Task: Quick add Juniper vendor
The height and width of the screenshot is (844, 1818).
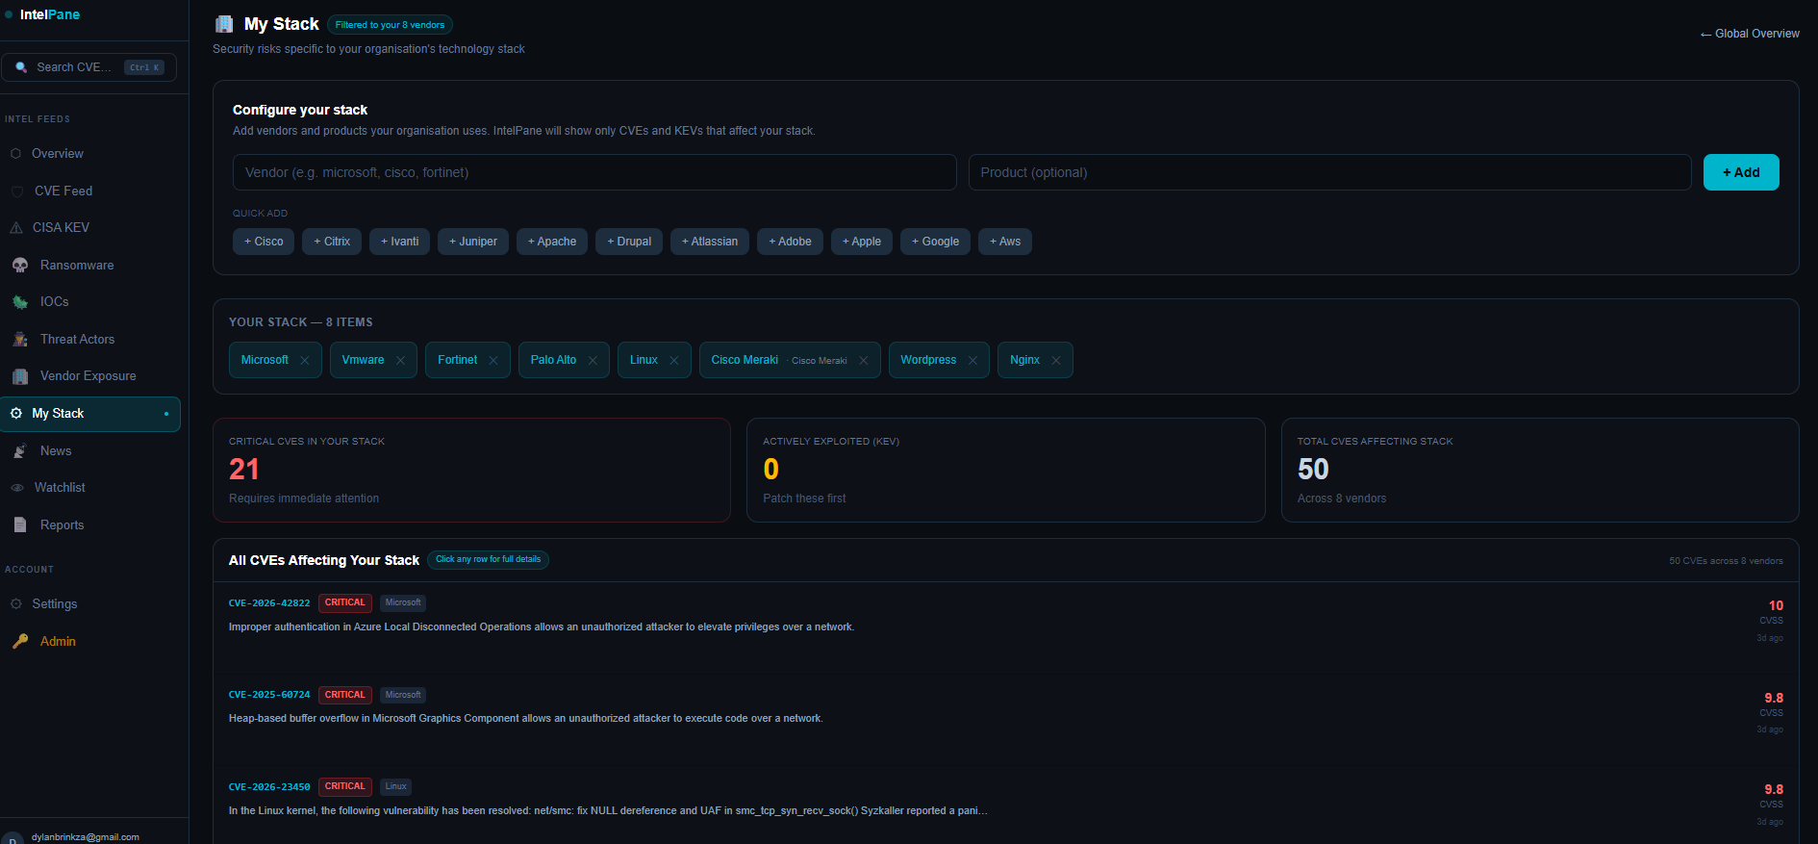Action: point(473,242)
